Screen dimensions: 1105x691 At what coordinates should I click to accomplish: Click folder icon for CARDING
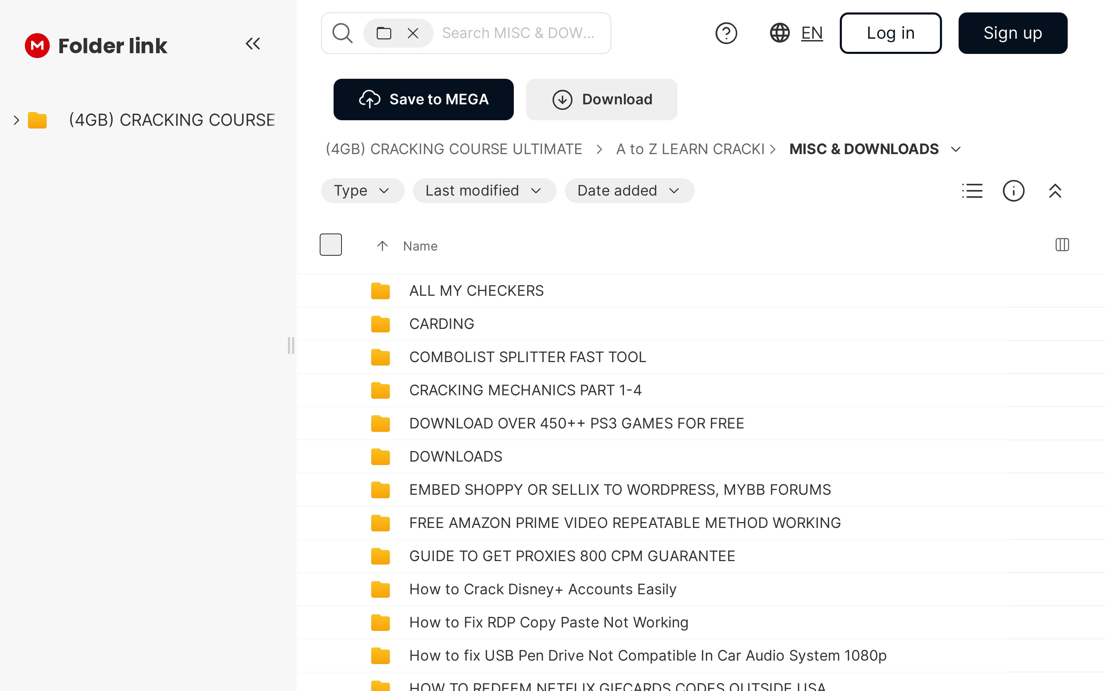click(380, 324)
